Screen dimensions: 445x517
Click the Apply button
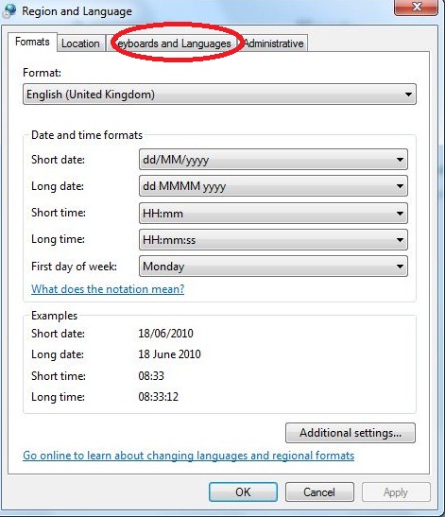(396, 492)
